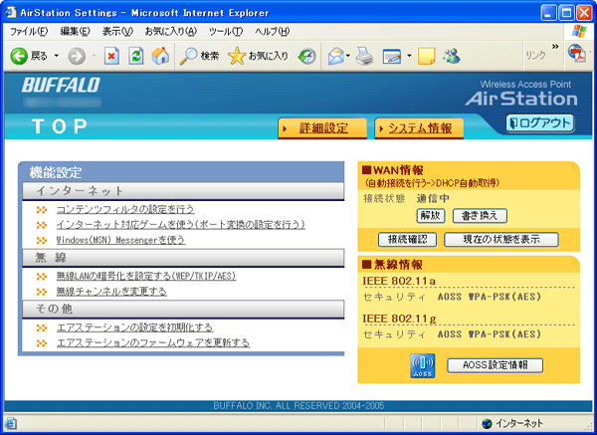Screen dimensions: 597x435
Task: Open 無線LANの暗号化を設定する link
Action: pos(146,276)
